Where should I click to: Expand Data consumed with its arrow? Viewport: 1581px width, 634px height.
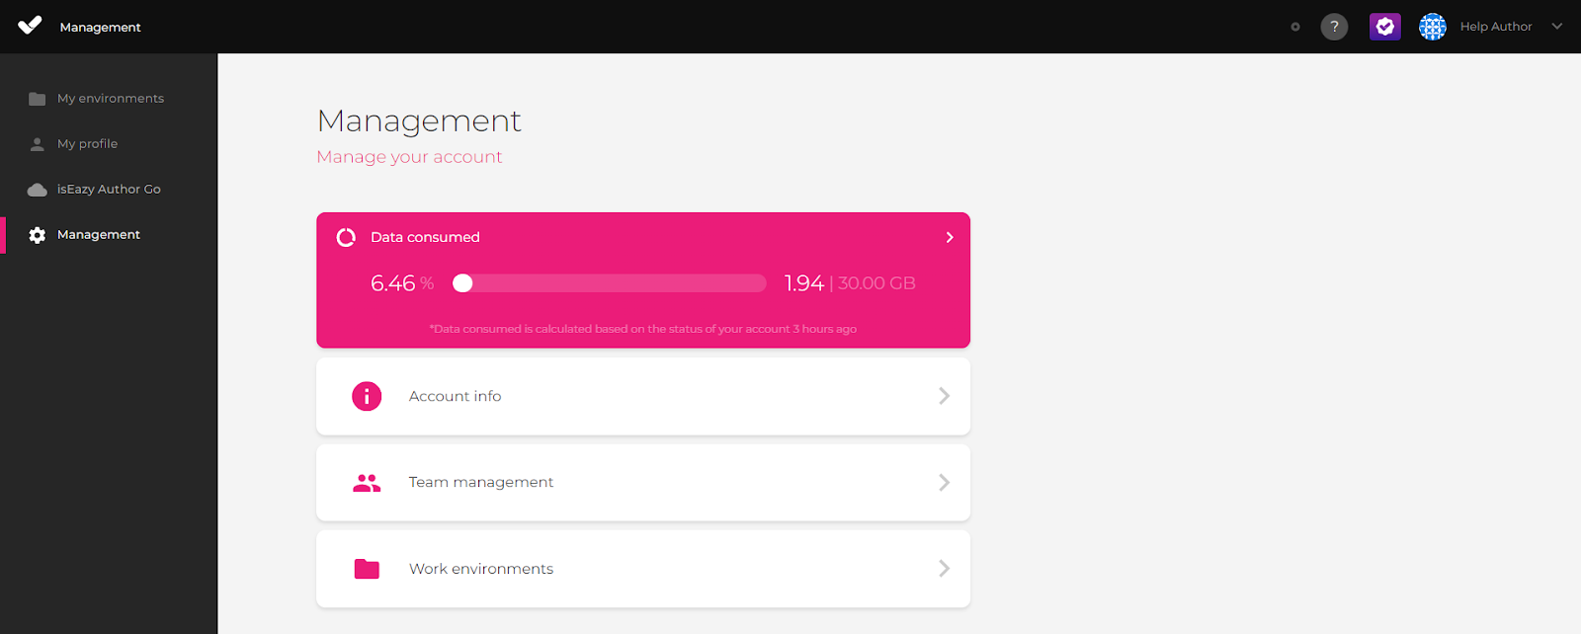click(x=949, y=237)
